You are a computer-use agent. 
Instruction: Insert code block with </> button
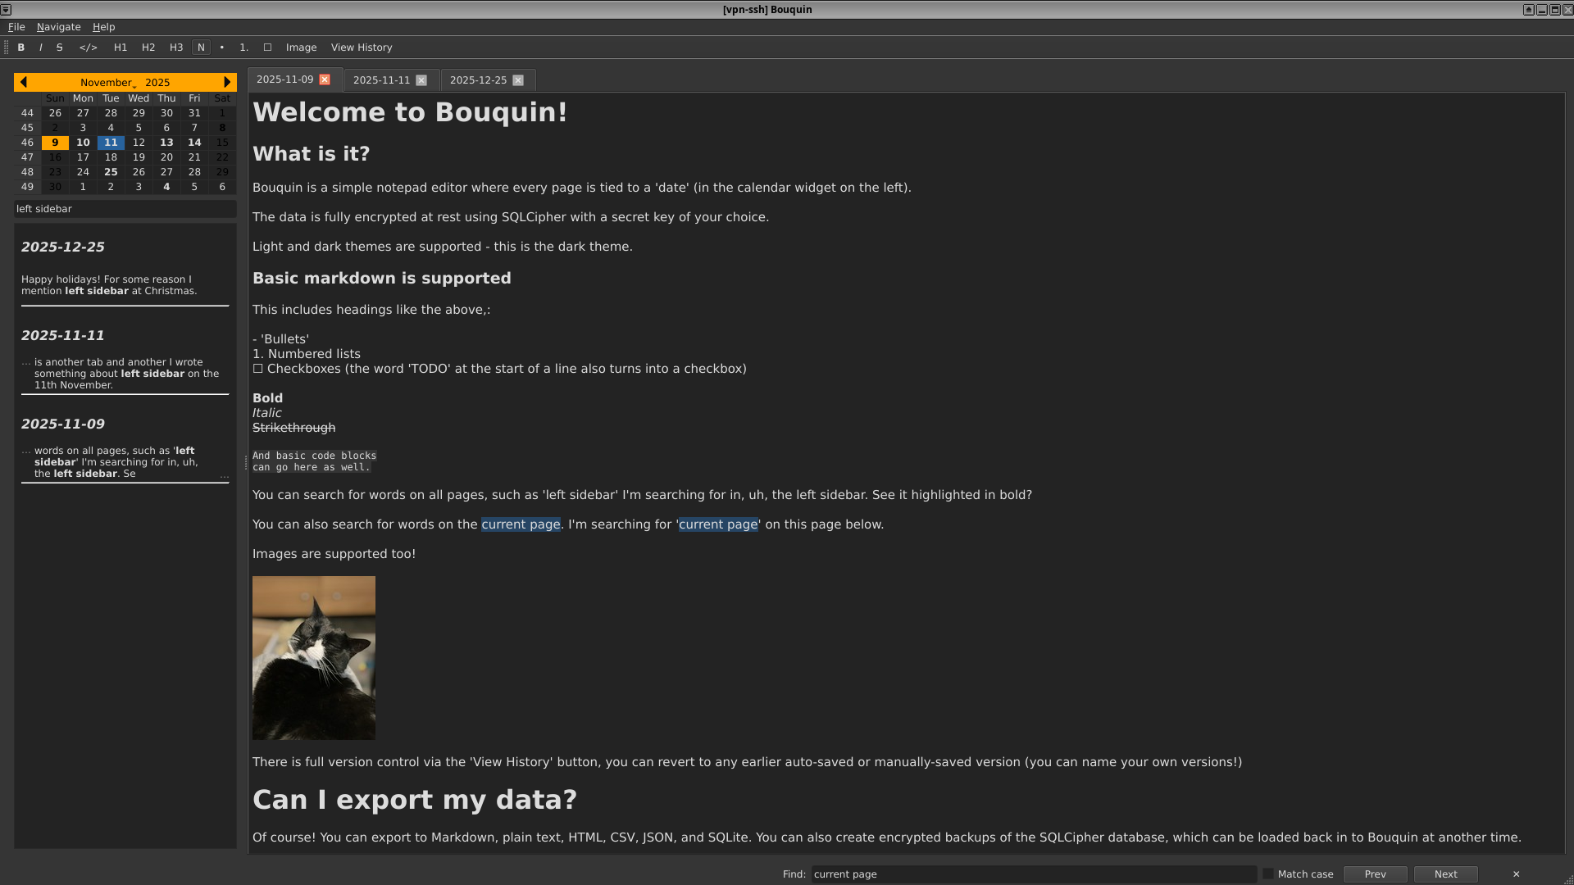coord(88,48)
